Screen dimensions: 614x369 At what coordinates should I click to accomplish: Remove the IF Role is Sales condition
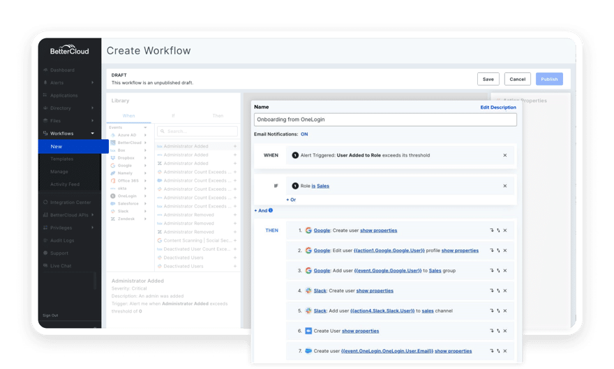click(504, 186)
